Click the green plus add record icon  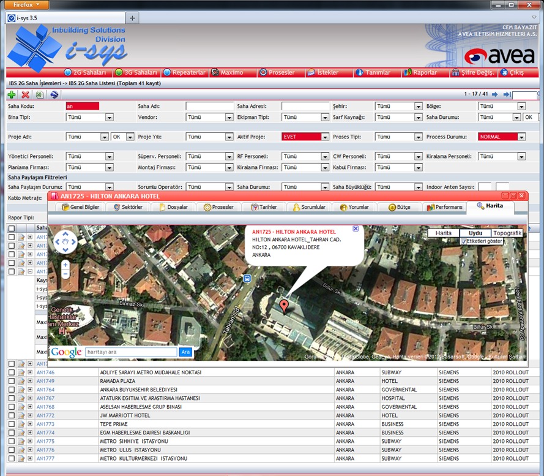(x=12, y=94)
